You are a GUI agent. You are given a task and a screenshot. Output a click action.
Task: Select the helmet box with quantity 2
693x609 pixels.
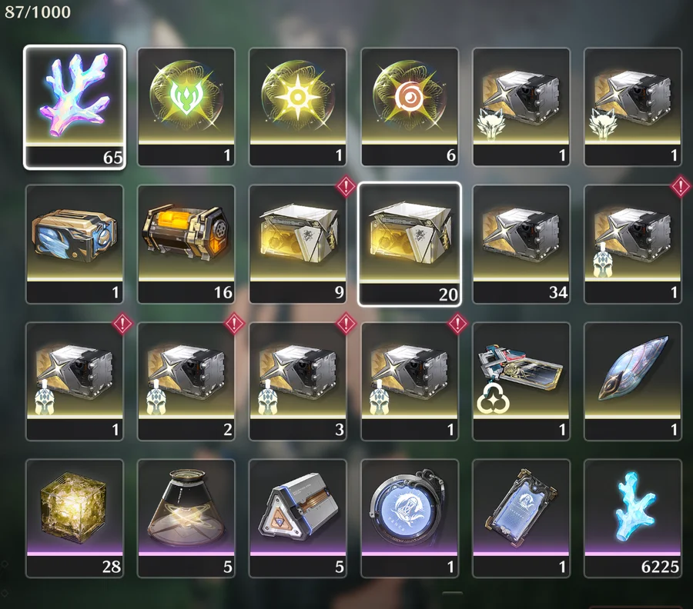coord(186,381)
